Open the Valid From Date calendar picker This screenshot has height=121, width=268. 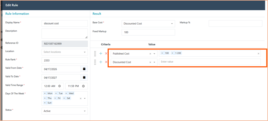84,69
